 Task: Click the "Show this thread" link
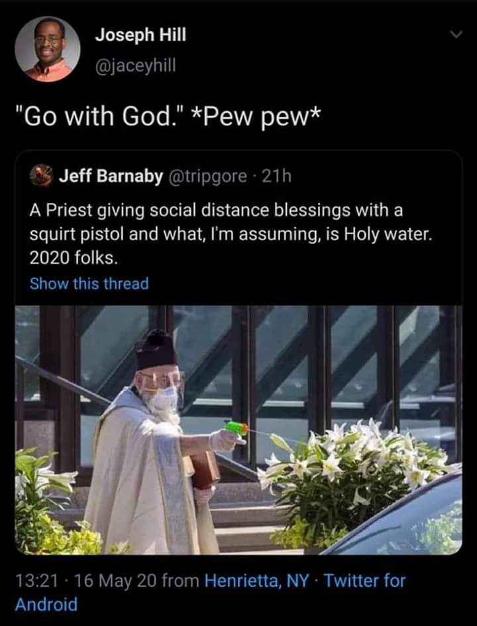click(89, 284)
